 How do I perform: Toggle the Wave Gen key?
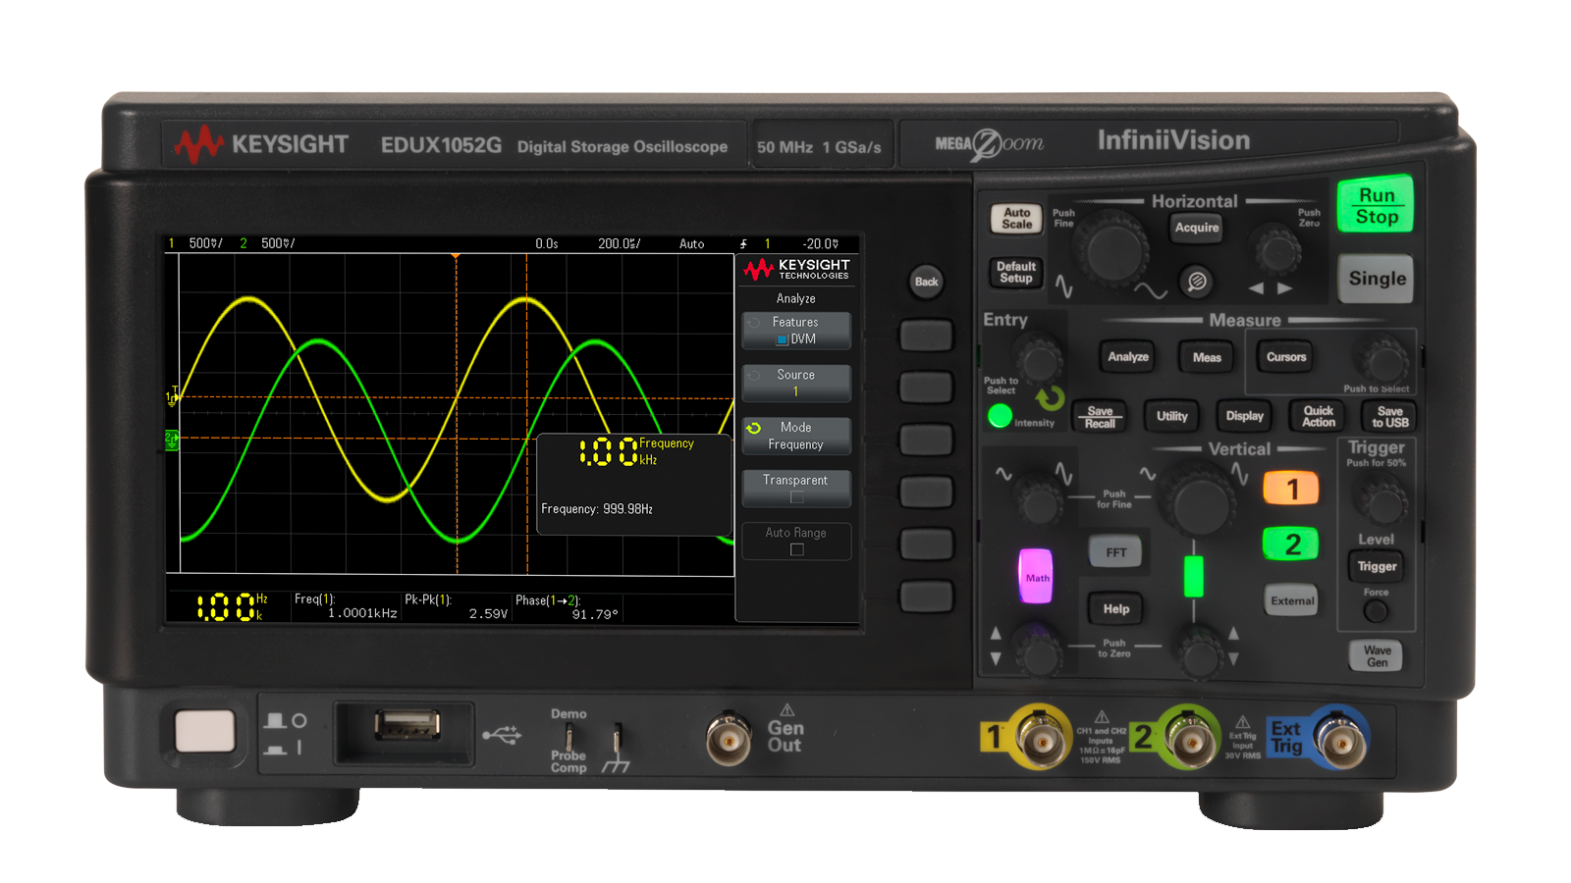[x=1377, y=656]
